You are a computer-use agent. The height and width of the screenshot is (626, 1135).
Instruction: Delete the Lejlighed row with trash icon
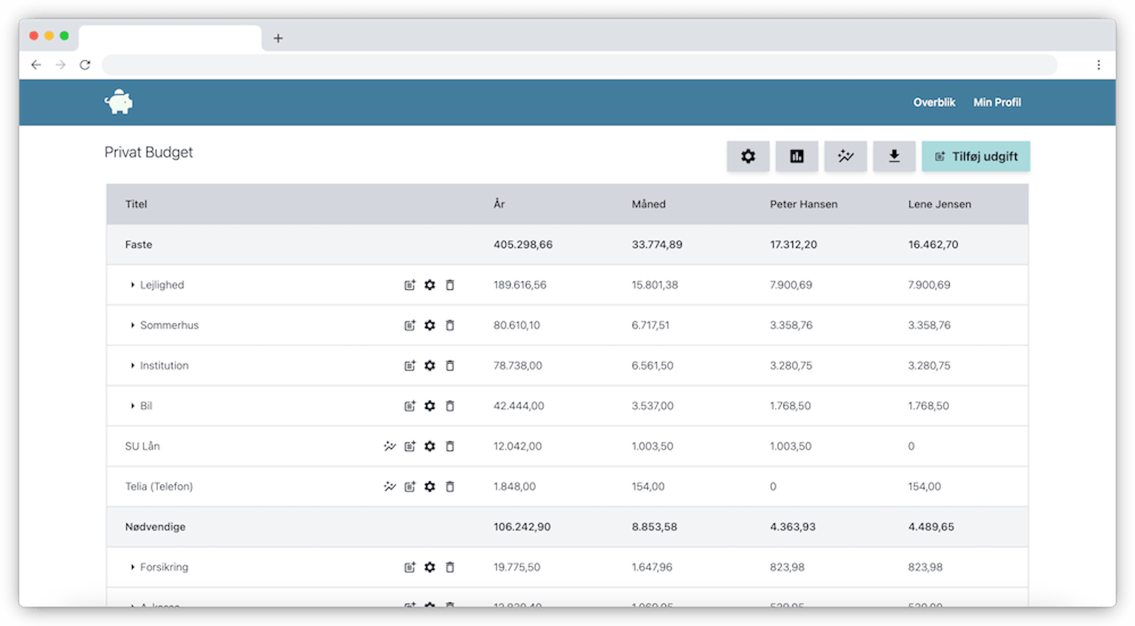(x=450, y=285)
